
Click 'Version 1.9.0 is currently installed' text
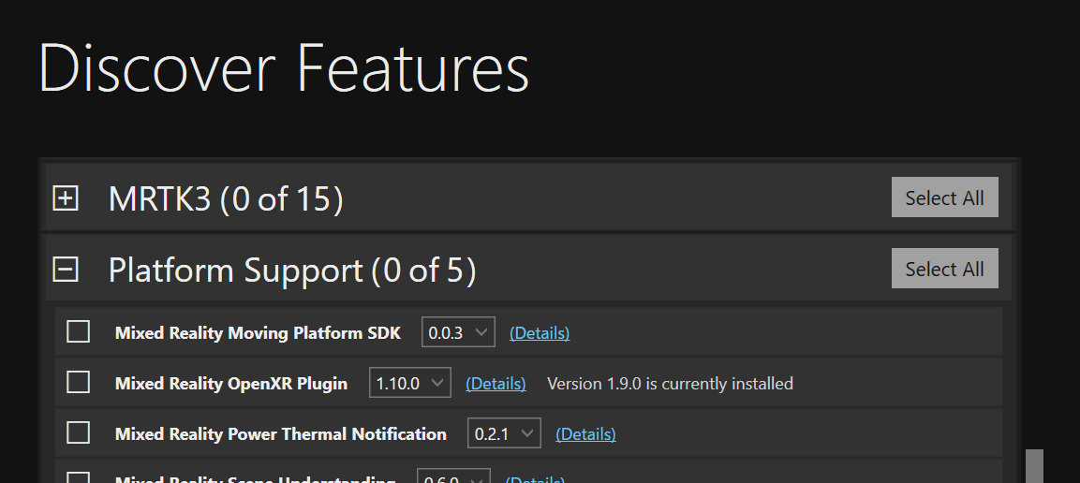coord(670,383)
